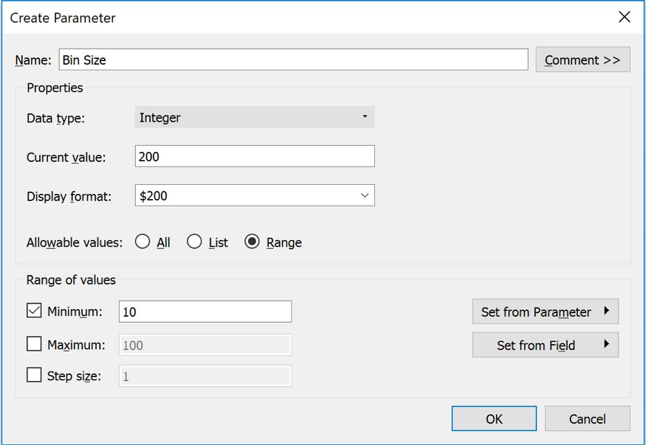Click the Cancel button
This screenshot has height=445, width=646.
click(x=587, y=418)
